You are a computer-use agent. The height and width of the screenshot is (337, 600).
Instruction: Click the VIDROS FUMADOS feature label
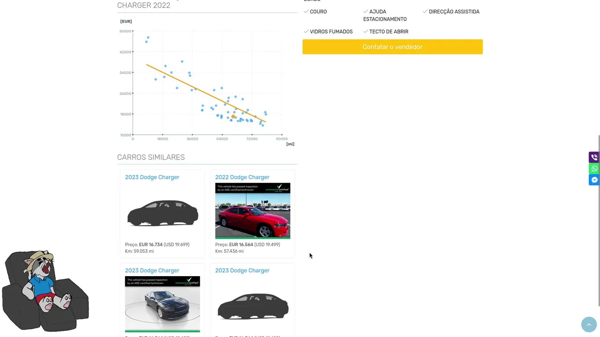coord(331,32)
